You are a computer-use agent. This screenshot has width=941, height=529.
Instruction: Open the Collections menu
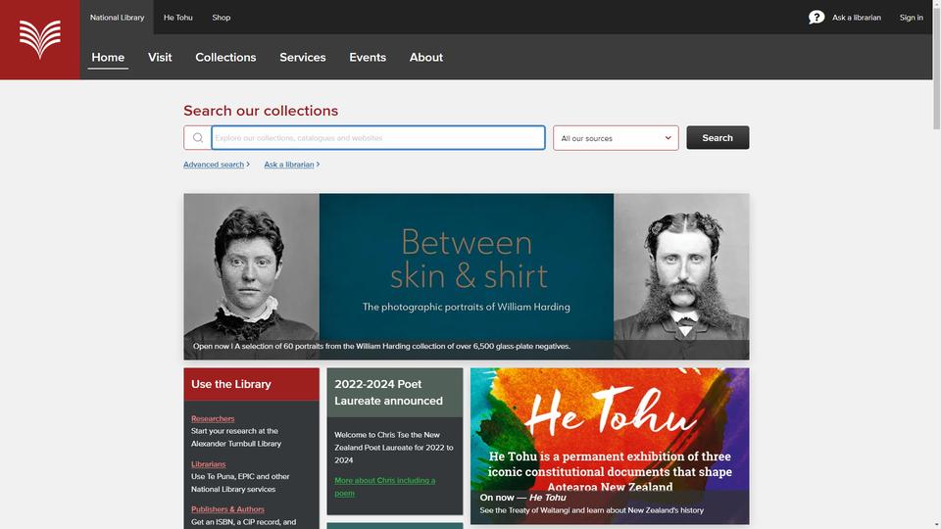coord(225,58)
